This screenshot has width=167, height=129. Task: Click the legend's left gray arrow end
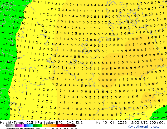[6, 126]
